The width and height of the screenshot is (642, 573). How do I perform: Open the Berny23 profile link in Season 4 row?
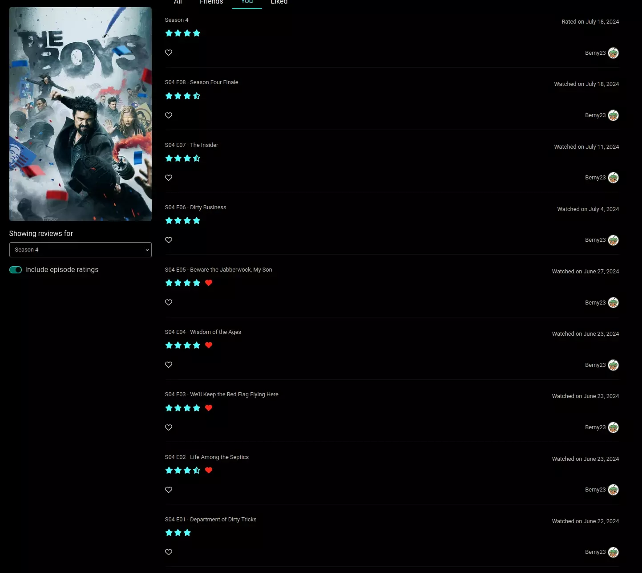[x=595, y=53]
